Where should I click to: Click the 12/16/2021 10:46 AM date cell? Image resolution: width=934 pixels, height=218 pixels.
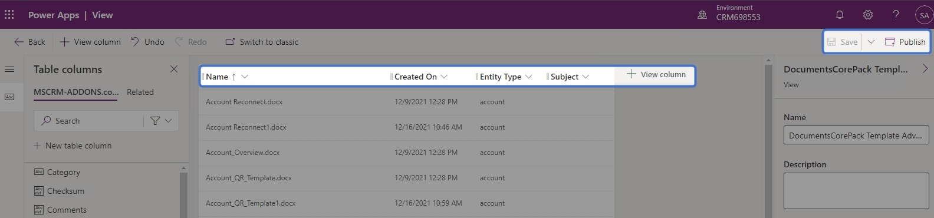[428, 127]
